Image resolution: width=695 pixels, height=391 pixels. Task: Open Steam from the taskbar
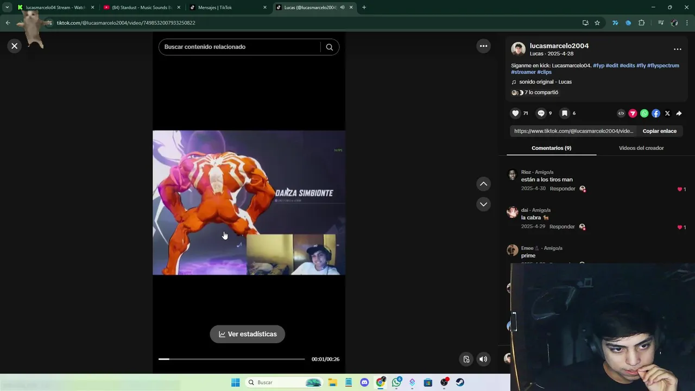(460, 382)
